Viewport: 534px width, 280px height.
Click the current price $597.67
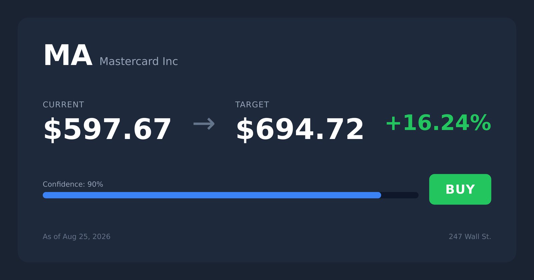[107, 129]
